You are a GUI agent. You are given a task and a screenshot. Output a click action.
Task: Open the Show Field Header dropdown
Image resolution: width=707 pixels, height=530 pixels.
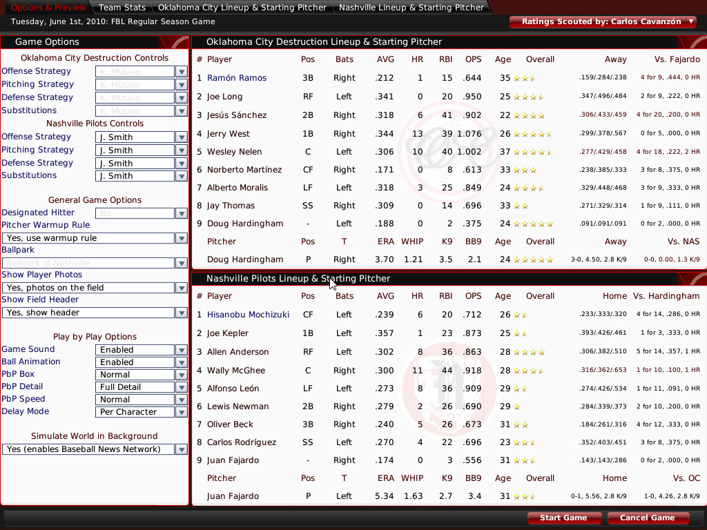(x=181, y=313)
